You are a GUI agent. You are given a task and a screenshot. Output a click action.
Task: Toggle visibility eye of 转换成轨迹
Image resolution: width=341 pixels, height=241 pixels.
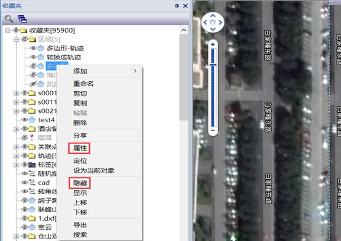33,57
